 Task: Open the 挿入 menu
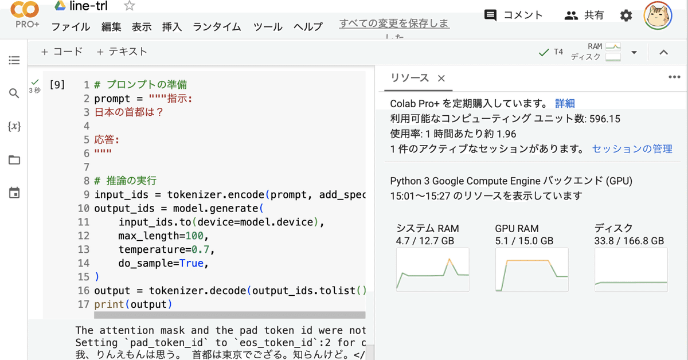pyautogui.click(x=172, y=26)
